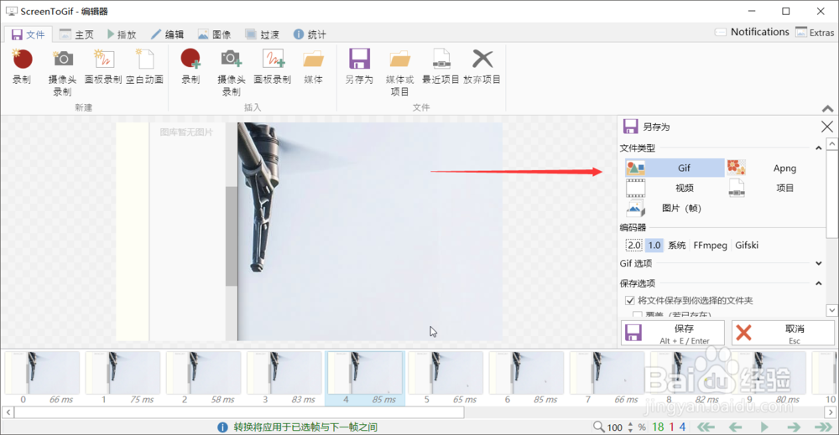Click 保存 save button
The width and height of the screenshot is (839, 435).
(673, 334)
